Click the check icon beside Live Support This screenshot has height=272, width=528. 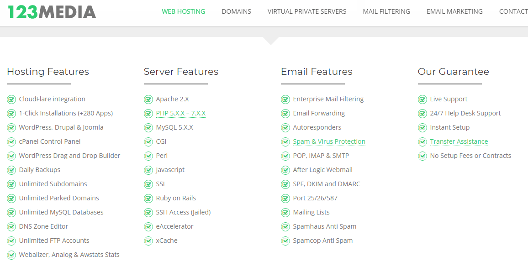click(x=422, y=99)
